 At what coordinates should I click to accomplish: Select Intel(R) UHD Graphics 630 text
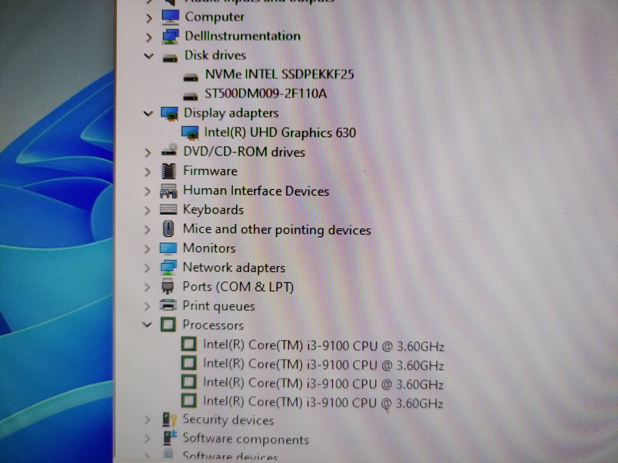pyautogui.click(x=280, y=132)
